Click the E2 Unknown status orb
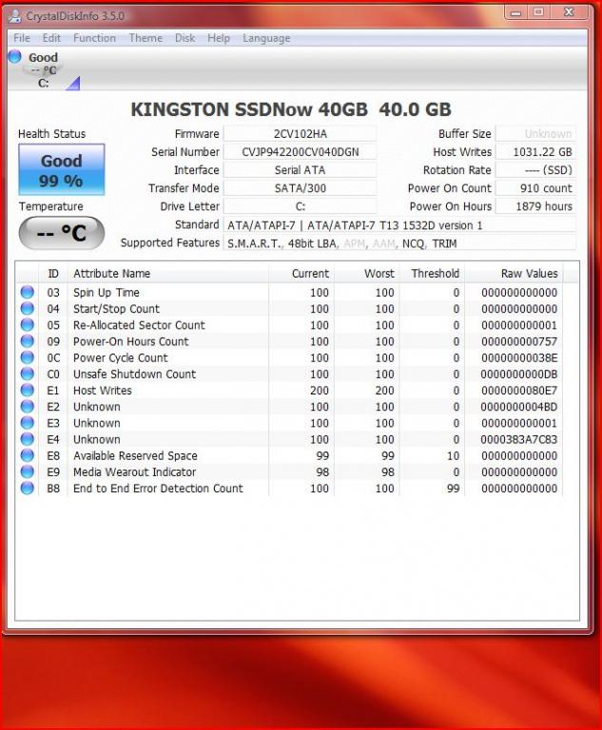Viewport: 602px width, 730px height. click(x=28, y=407)
